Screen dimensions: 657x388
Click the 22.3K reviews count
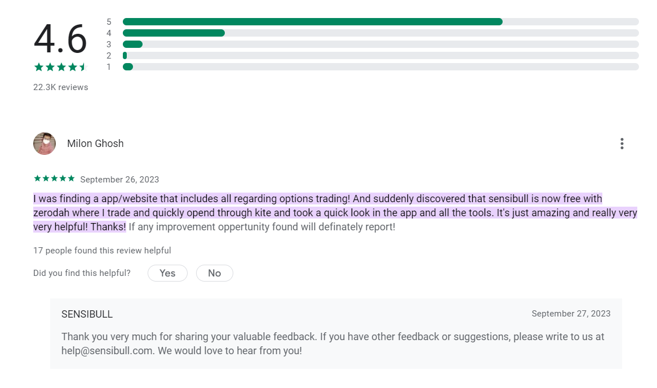tap(61, 87)
